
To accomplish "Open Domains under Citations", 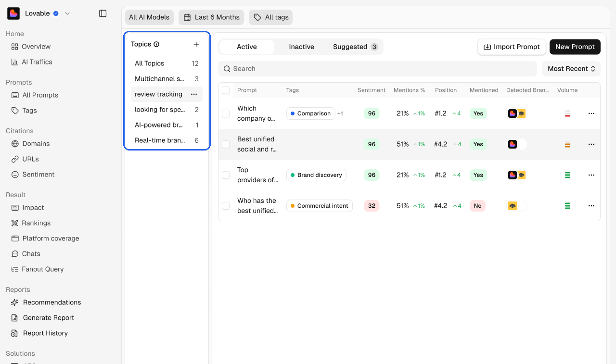I will click(30, 144).
